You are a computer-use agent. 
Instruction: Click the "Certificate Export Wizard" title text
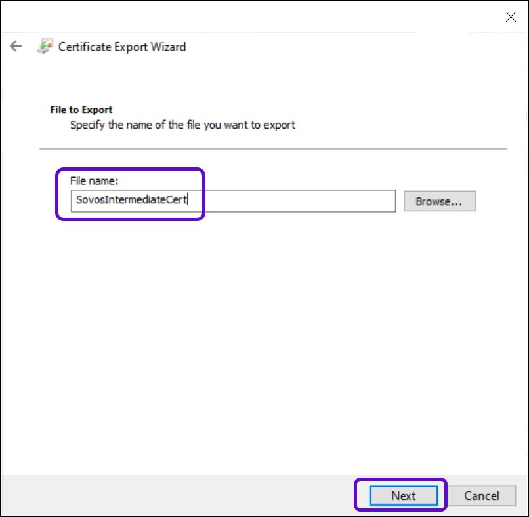click(122, 47)
